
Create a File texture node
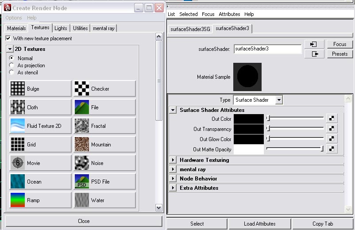point(104,107)
